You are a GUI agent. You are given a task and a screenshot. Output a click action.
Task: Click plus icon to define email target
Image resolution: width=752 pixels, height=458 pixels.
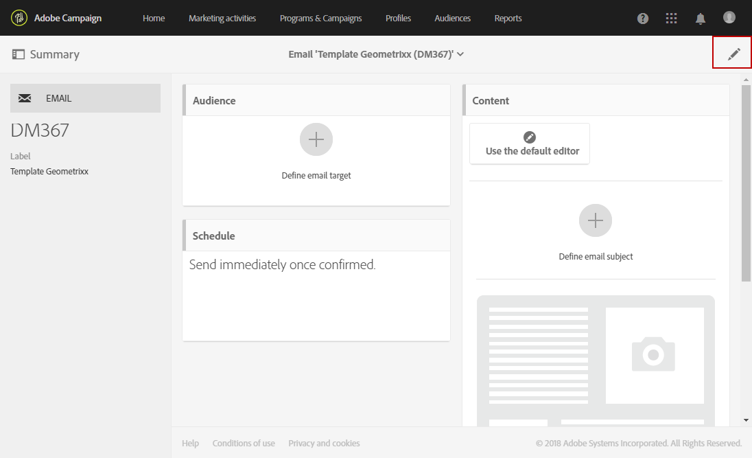tap(316, 139)
